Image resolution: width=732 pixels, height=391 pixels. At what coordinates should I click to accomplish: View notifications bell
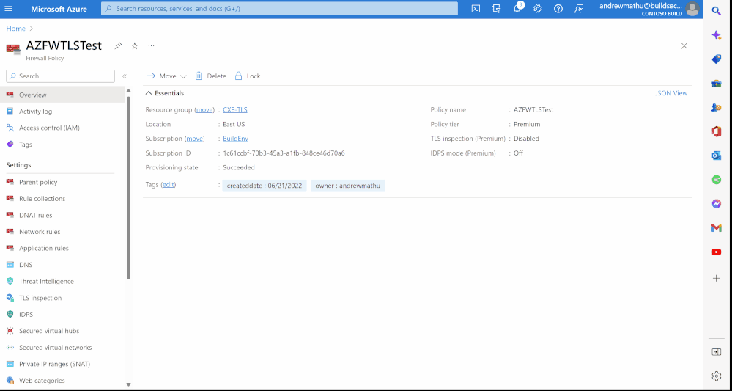point(517,9)
